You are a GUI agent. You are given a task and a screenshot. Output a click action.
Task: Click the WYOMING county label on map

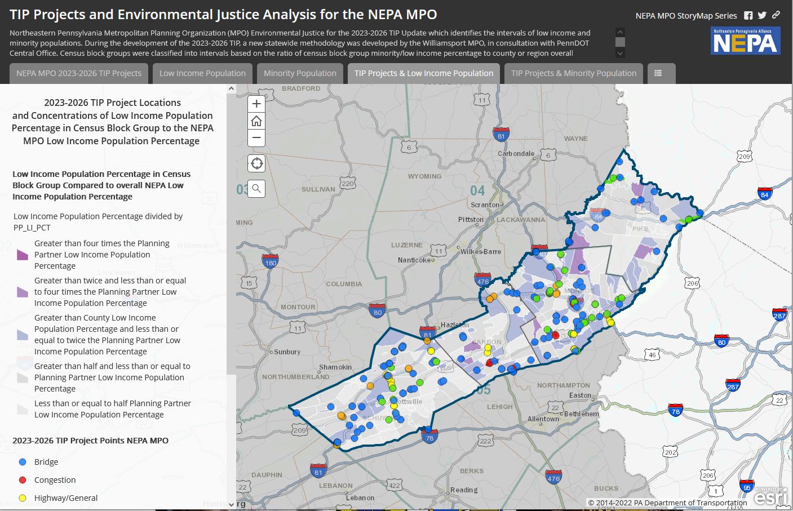coord(424,176)
